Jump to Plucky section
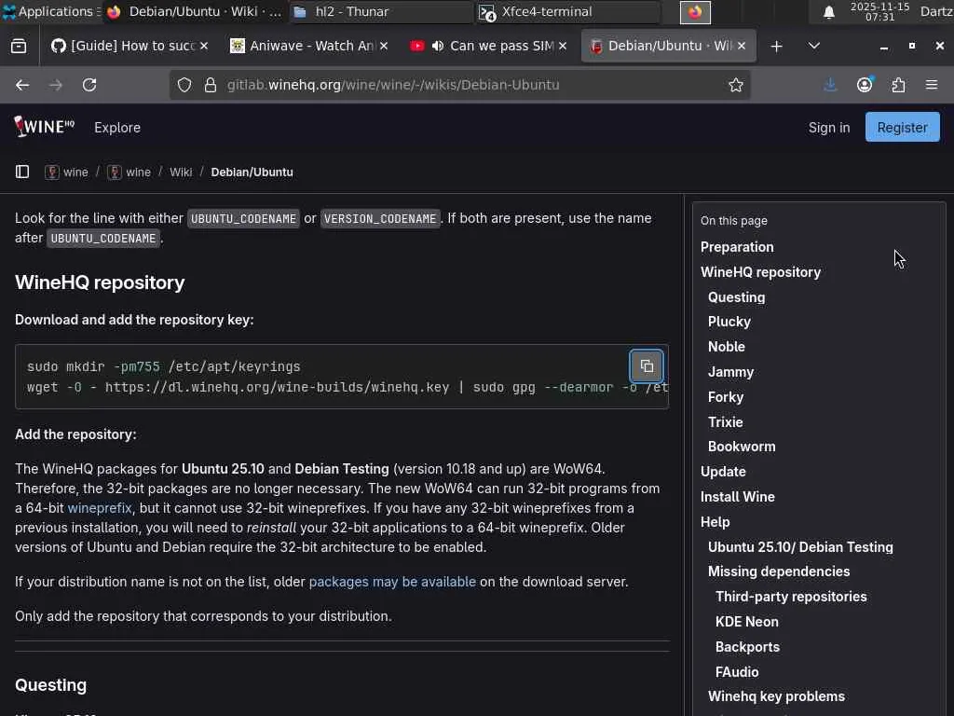954x716 pixels. [x=729, y=322]
